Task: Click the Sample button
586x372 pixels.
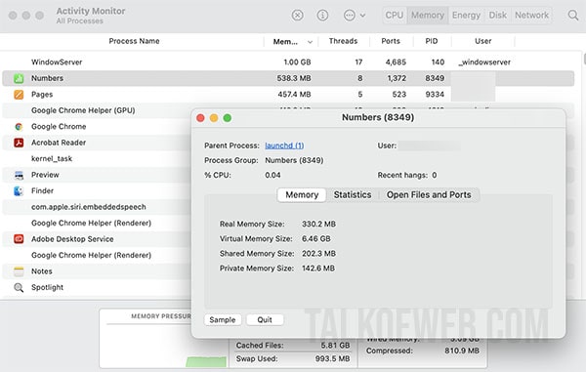Action: (223, 320)
